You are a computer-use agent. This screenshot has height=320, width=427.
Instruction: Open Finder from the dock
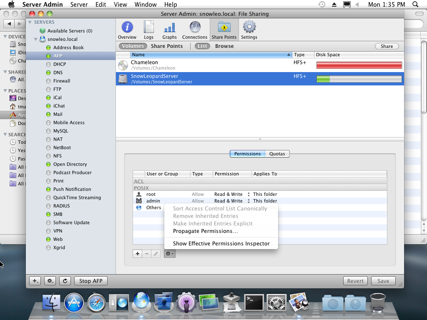coord(51,302)
